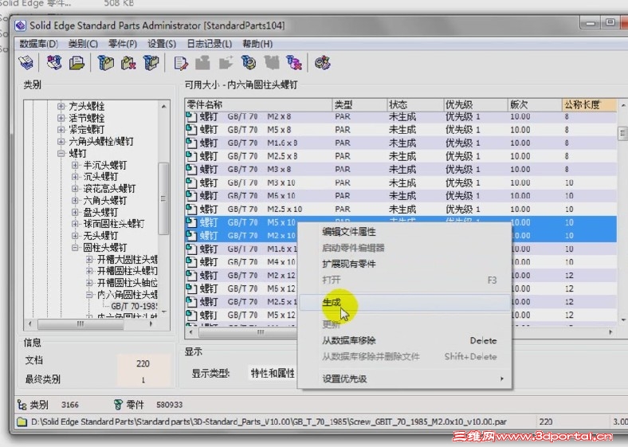The image size is (628, 447).
Task: Click the categories tree icon in the status bar
Action: 22,405
